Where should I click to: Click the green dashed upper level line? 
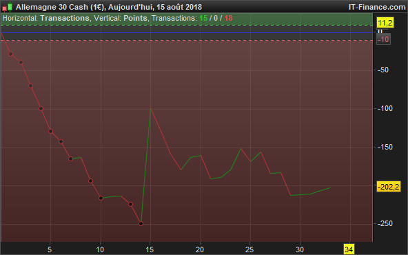click(186, 25)
